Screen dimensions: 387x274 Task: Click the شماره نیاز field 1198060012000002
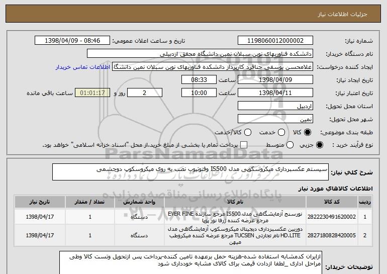coord(275,41)
